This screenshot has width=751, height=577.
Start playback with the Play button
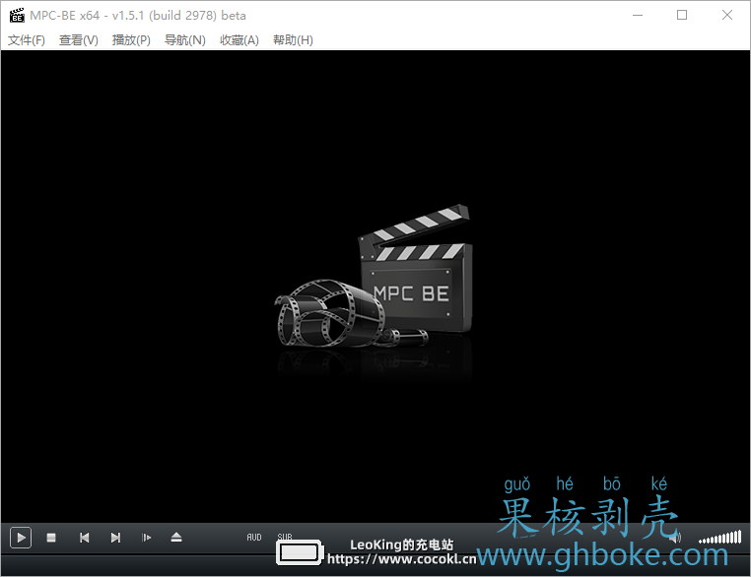tap(21, 538)
